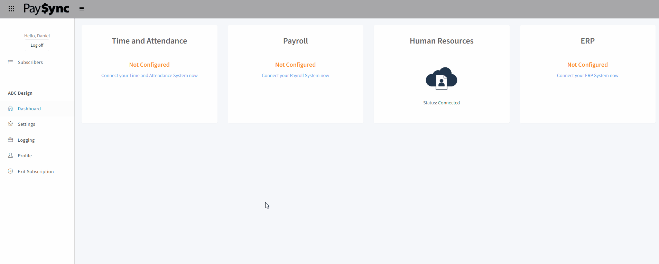The image size is (659, 264).
Task: Click the Payroll card title
Action: [x=296, y=41]
